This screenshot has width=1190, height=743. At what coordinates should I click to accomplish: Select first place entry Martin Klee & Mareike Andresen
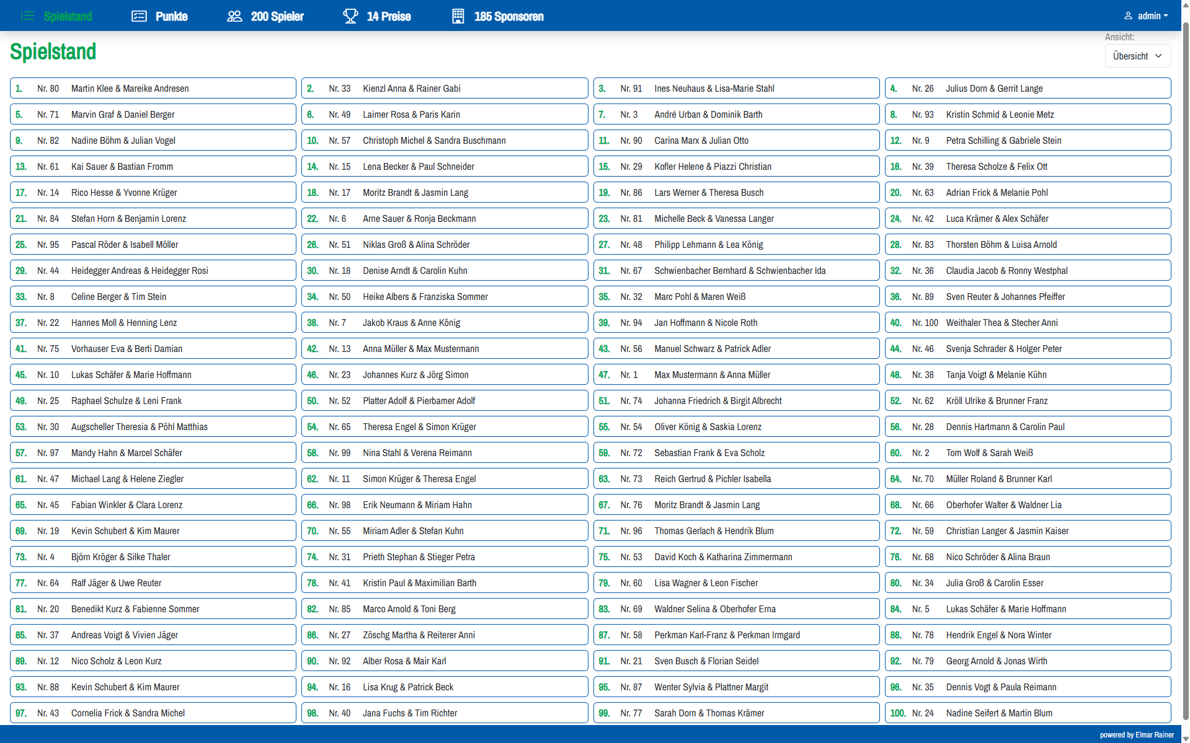[153, 88]
